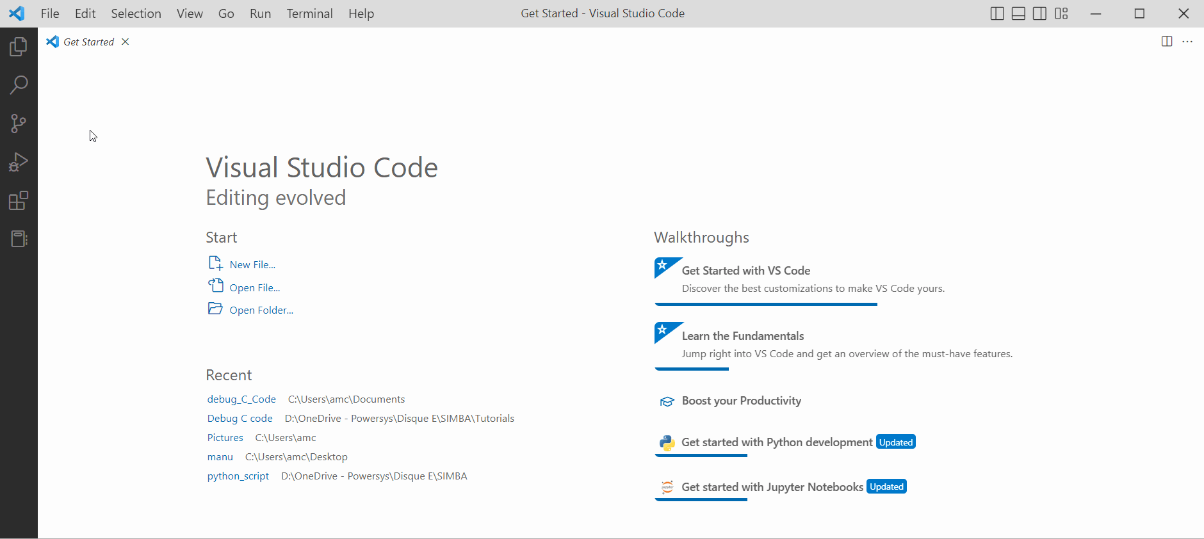Open the Terminal menu
The image size is (1204, 539).
309,13
